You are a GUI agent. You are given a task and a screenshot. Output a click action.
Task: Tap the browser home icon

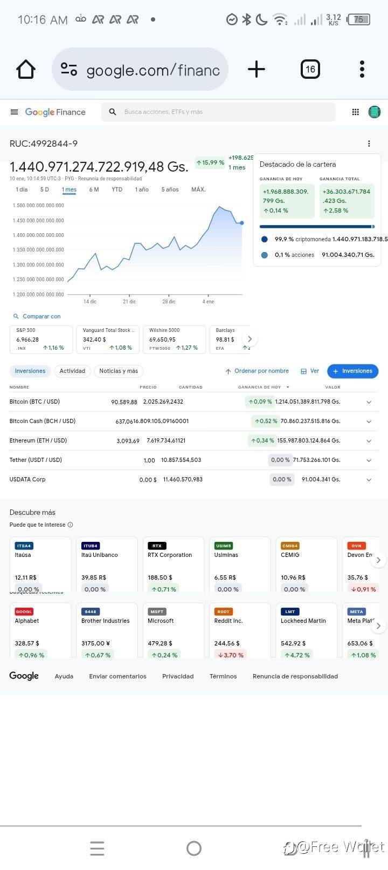coord(26,69)
